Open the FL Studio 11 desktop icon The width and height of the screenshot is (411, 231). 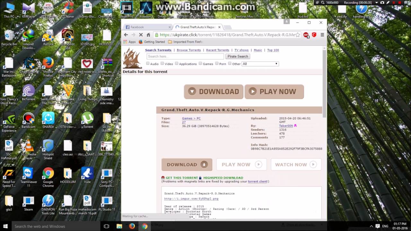tap(107, 203)
